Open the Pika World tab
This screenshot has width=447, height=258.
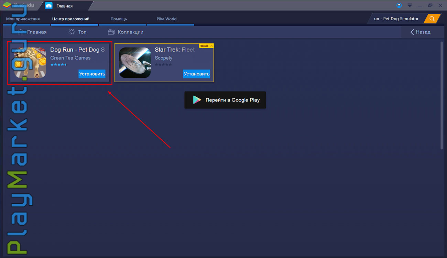point(166,19)
